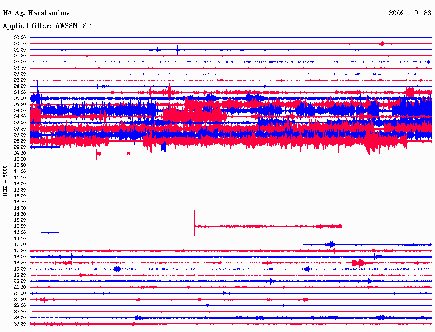435x332 pixels.
Task: Select the '23:00' time label
Action: [x=20, y=318]
